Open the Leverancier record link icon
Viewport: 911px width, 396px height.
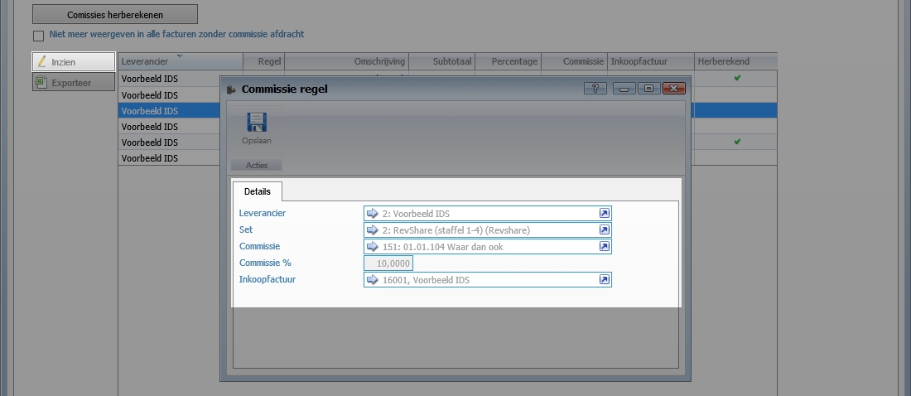coord(604,214)
